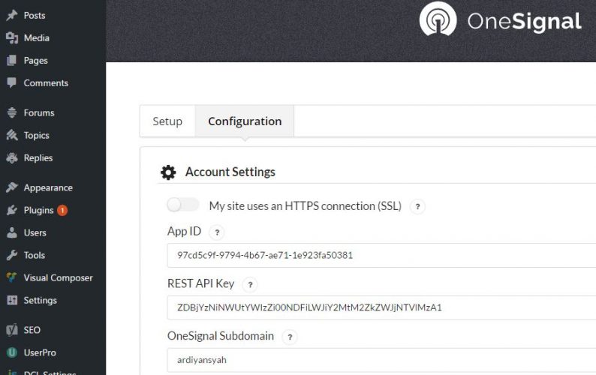This screenshot has height=375, width=596.
Task: Click the Settings sliders icon
Action: tap(12, 300)
